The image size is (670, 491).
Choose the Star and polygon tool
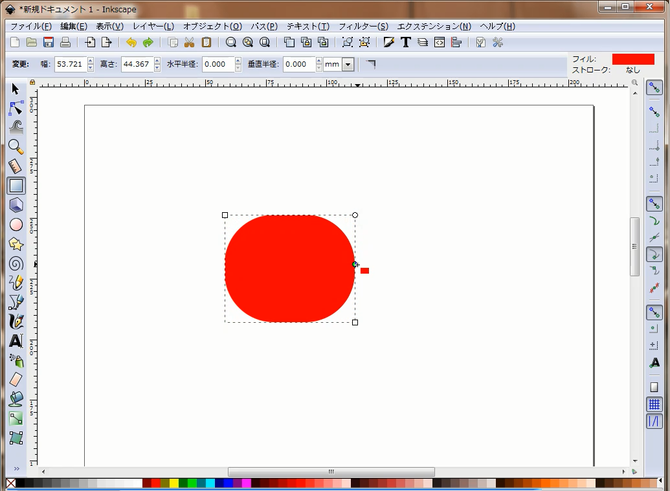[16, 244]
